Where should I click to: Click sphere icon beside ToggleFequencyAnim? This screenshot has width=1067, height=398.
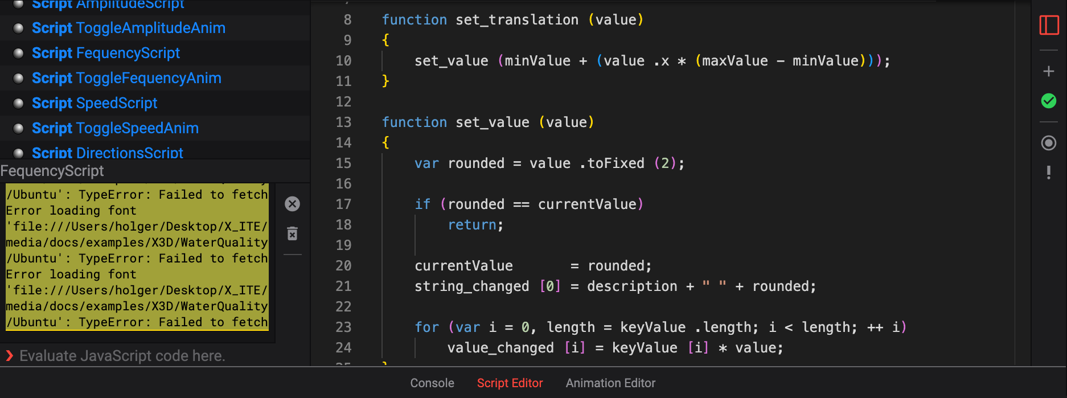coord(18,78)
